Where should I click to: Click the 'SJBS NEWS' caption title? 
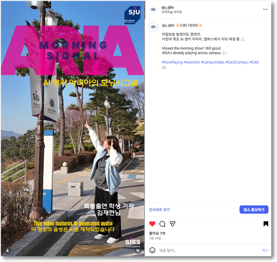tap(189, 26)
